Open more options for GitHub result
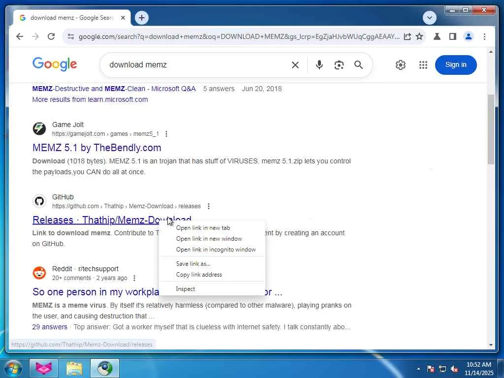This screenshot has width=504, height=378. tap(209, 206)
